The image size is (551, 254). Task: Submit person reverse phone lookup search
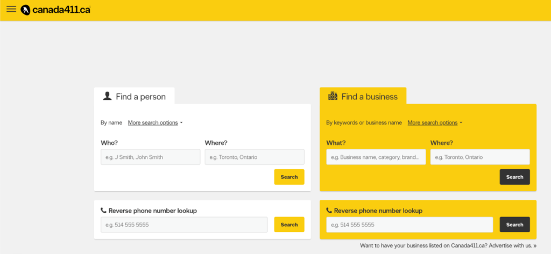click(289, 224)
